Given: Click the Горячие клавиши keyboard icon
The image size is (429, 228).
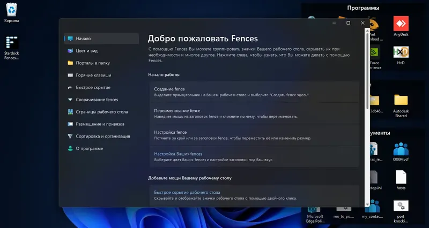Looking at the screenshot, I should [70, 75].
